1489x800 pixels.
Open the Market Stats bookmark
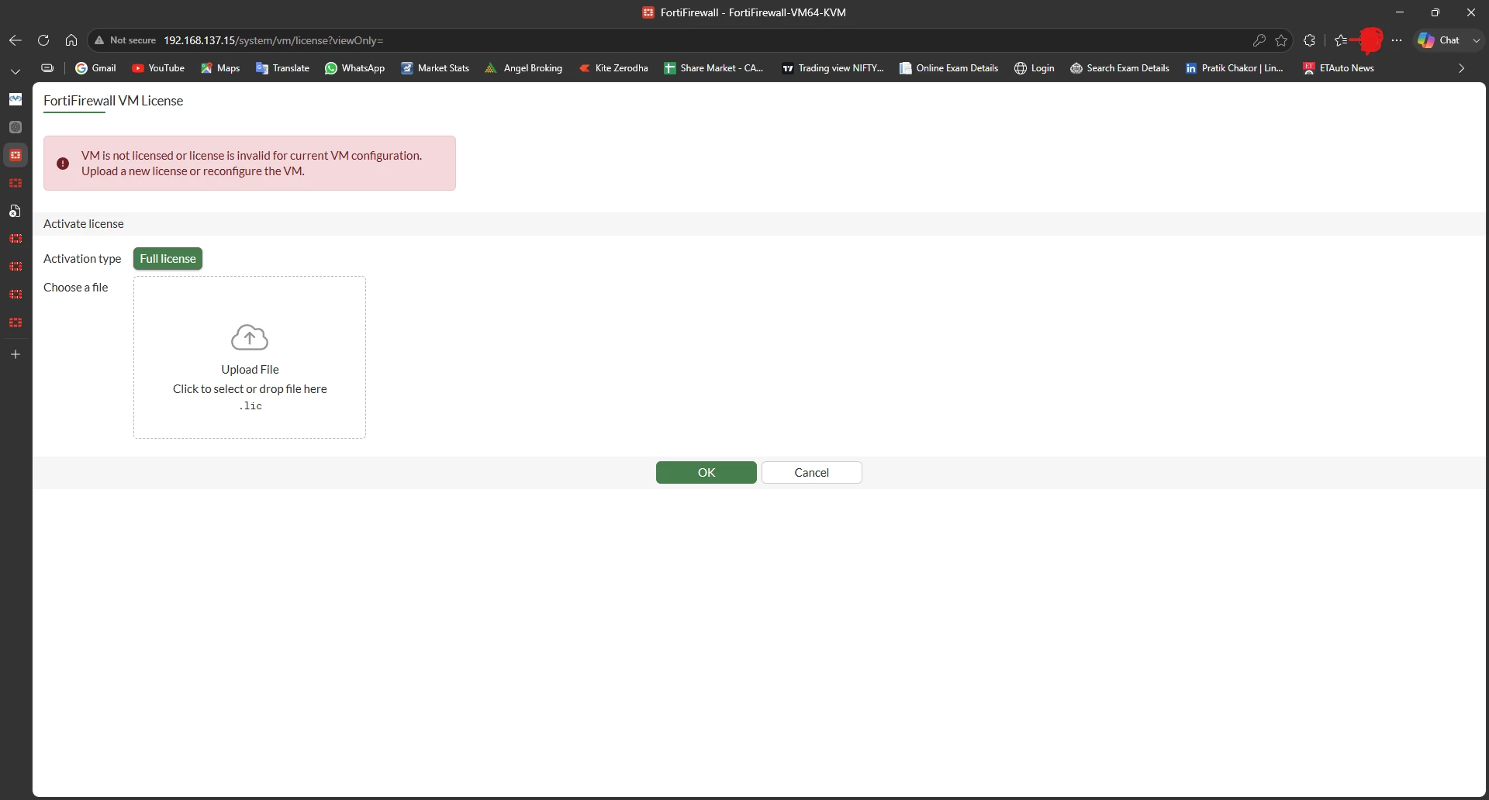[x=435, y=68]
